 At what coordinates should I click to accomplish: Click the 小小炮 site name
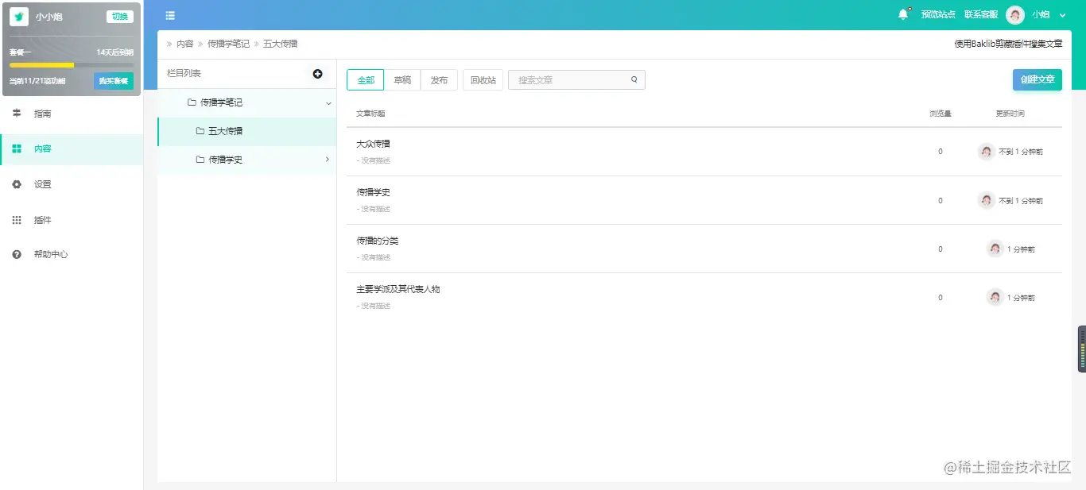48,17
